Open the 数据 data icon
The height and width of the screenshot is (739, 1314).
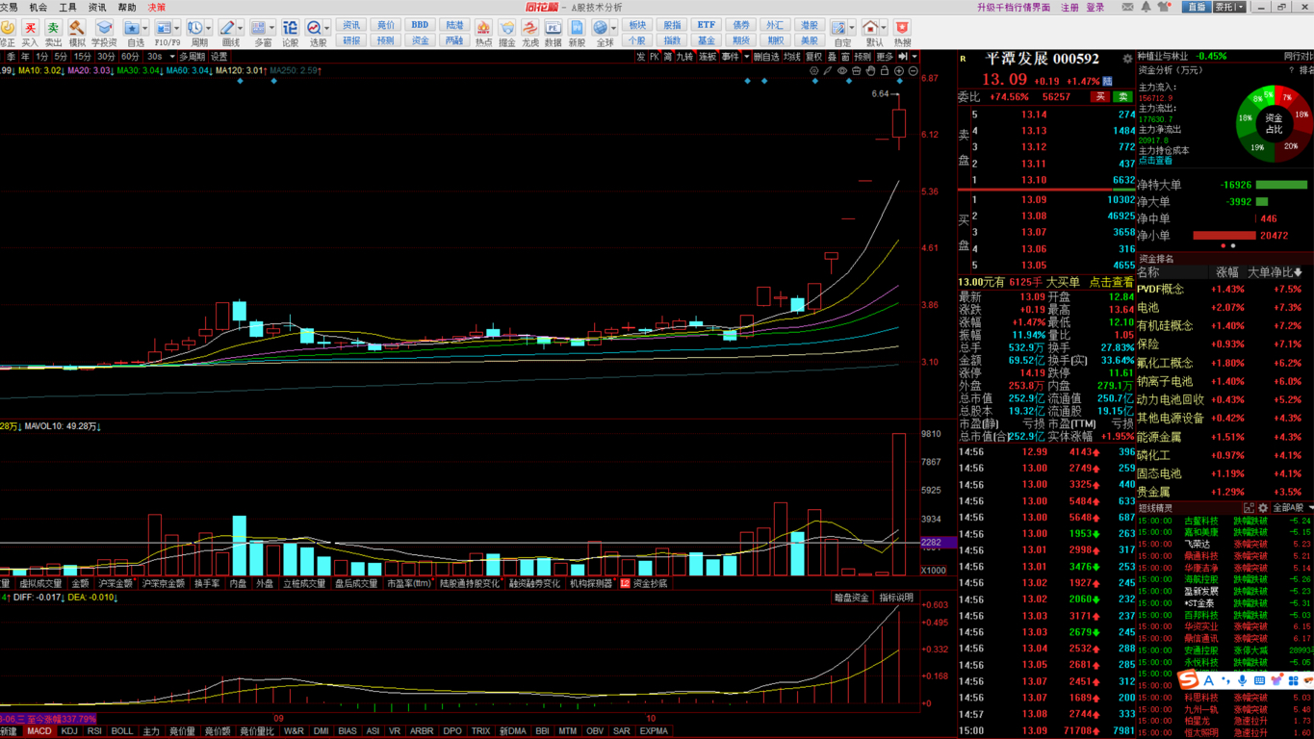553,32
